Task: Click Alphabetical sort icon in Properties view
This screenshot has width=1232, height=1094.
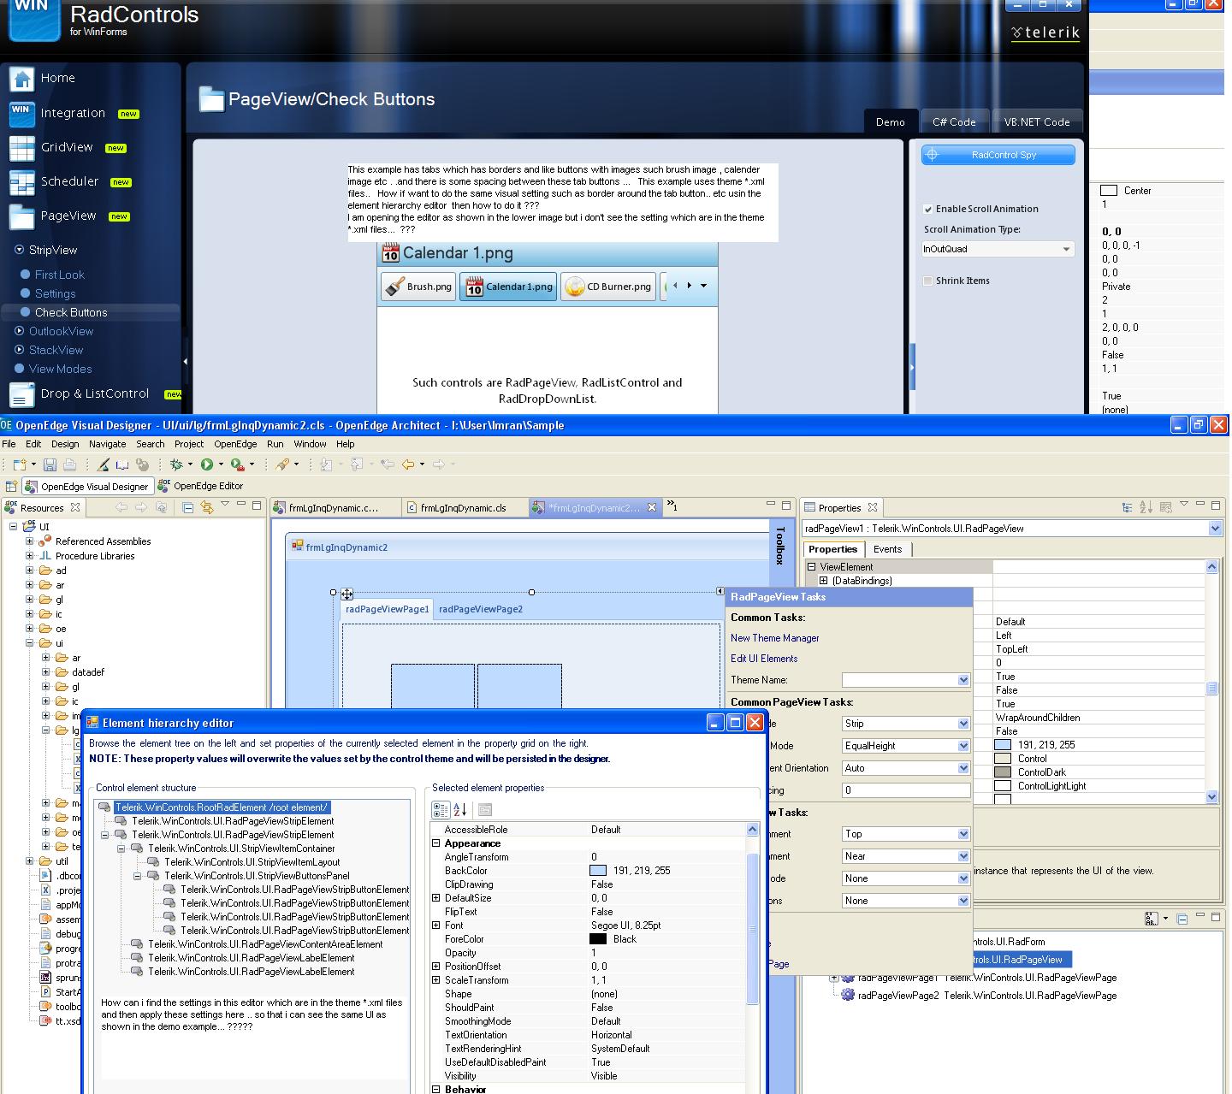Action: (x=1146, y=507)
